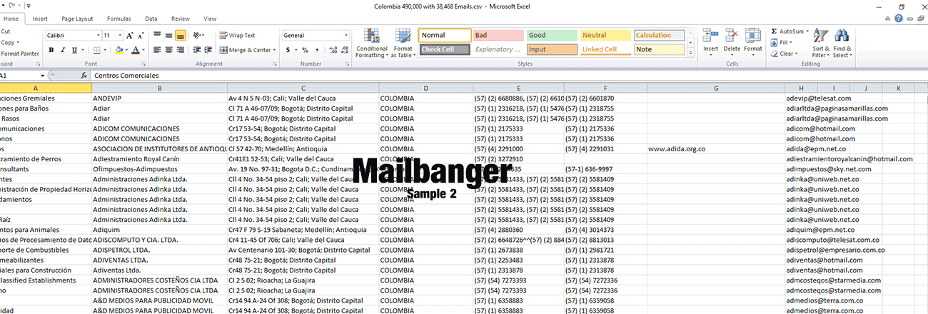Click Format Painter button

(x=20, y=54)
